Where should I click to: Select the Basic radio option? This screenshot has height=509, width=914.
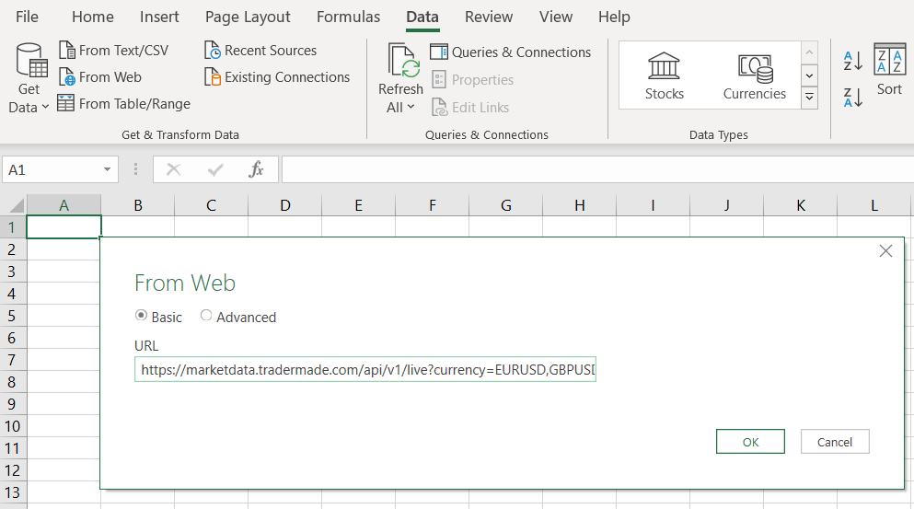click(141, 316)
